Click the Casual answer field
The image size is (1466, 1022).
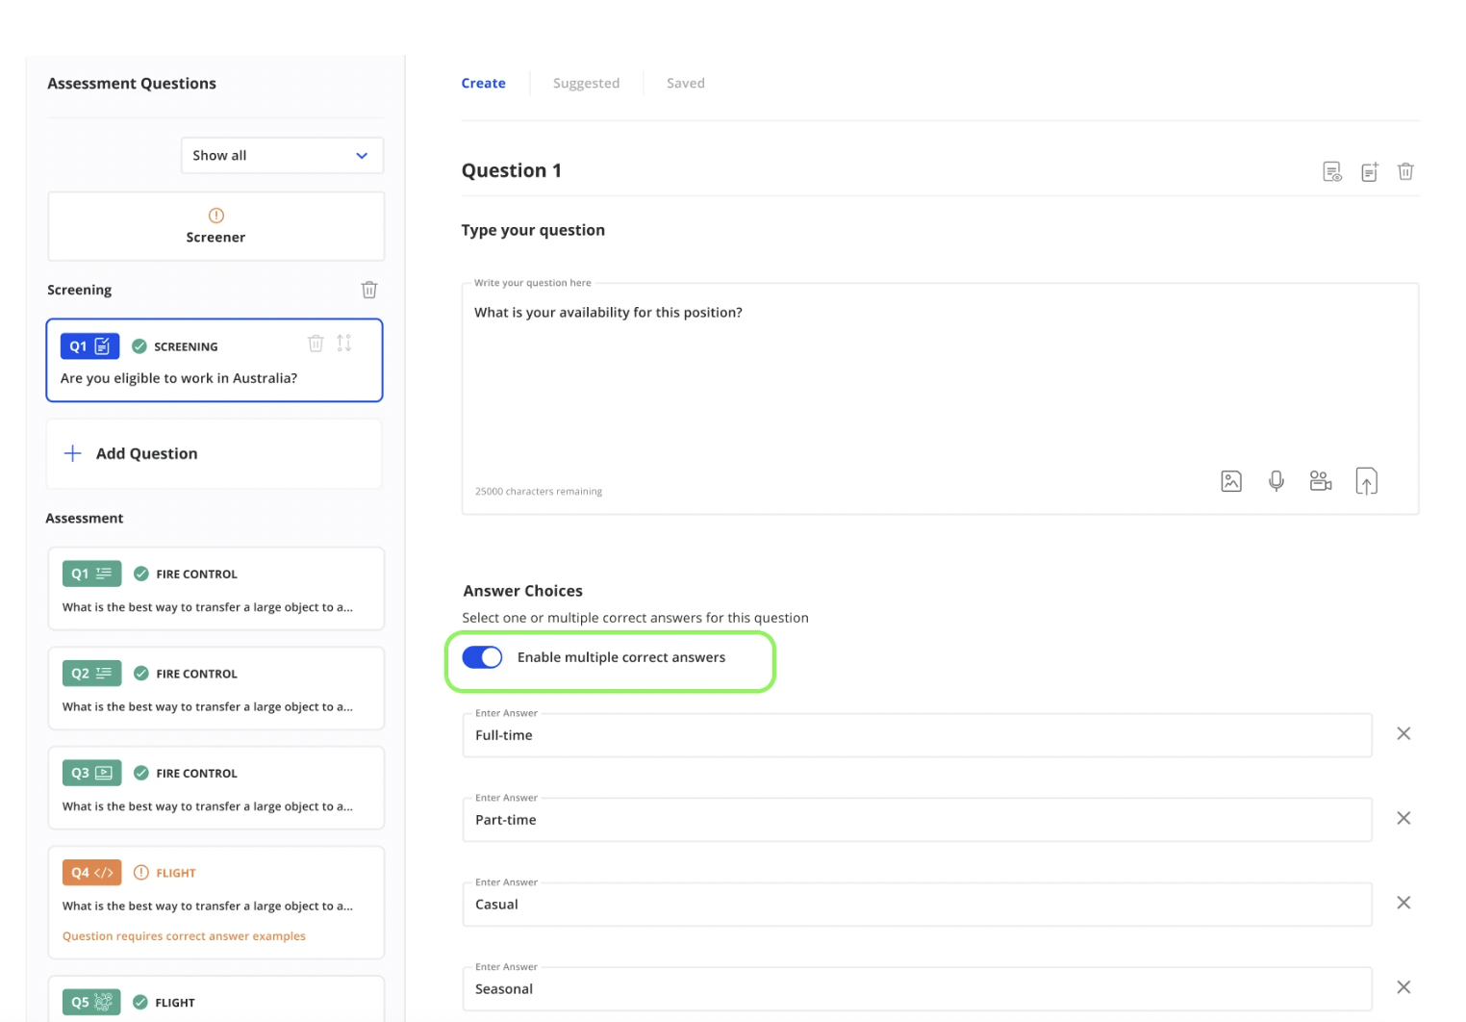click(917, 905)
